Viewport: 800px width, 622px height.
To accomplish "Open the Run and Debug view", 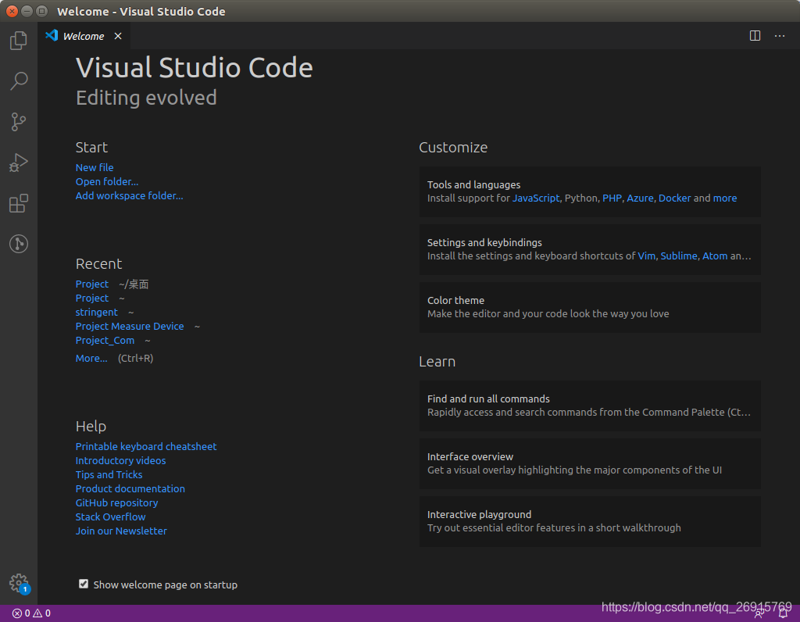I will tap(19, 163).
